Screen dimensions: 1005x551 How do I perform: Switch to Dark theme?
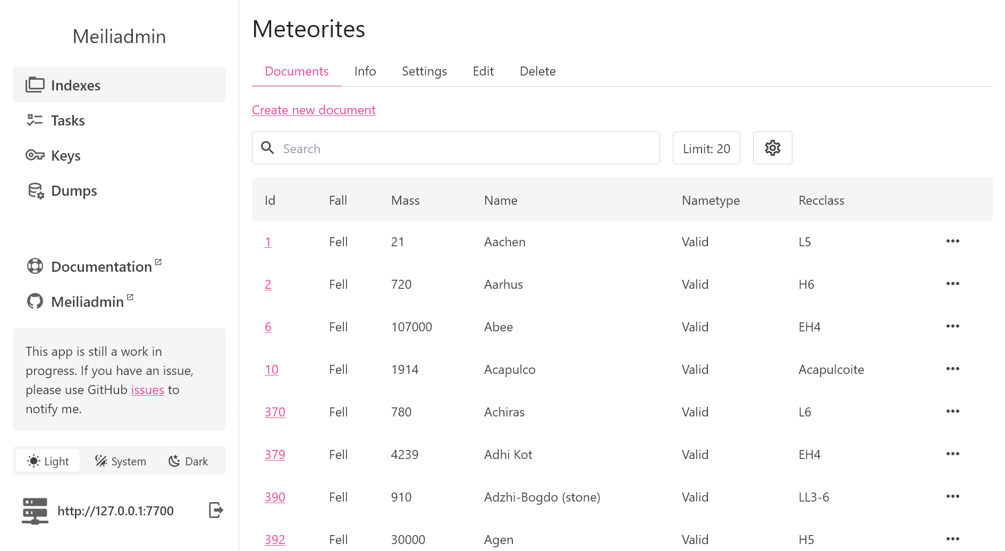[x=188, y=461]
